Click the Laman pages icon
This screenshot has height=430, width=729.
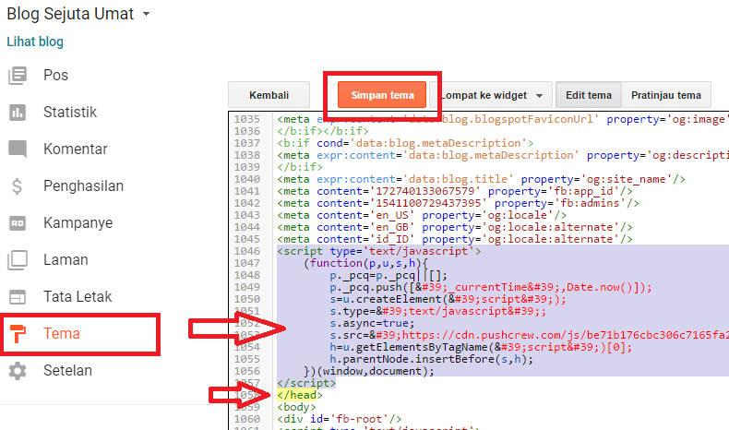point(18,260)
